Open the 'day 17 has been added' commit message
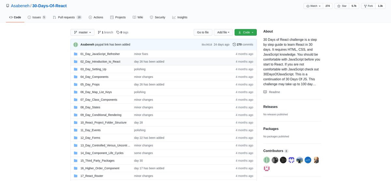The height and width of the screenshot is (181, 391). coord(149,168)
